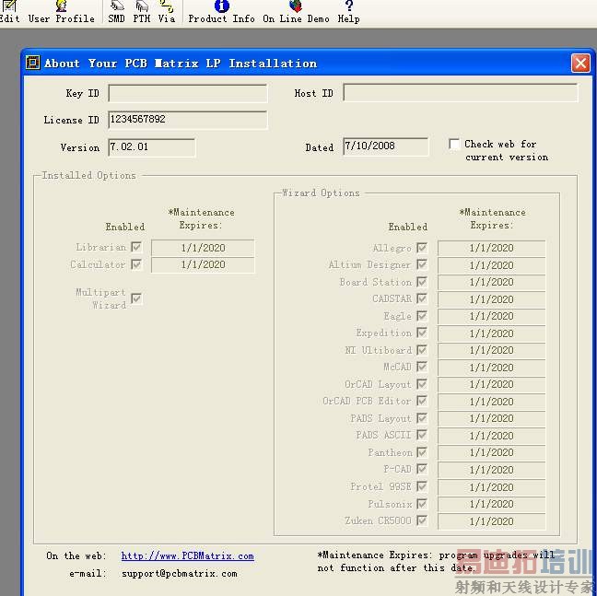This screenshot has width=597, height=596.
Task: Launch the On Line Demo
Action: coord(296,12)
